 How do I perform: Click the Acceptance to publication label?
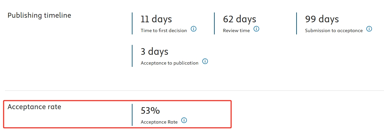(x=169, y=63)
